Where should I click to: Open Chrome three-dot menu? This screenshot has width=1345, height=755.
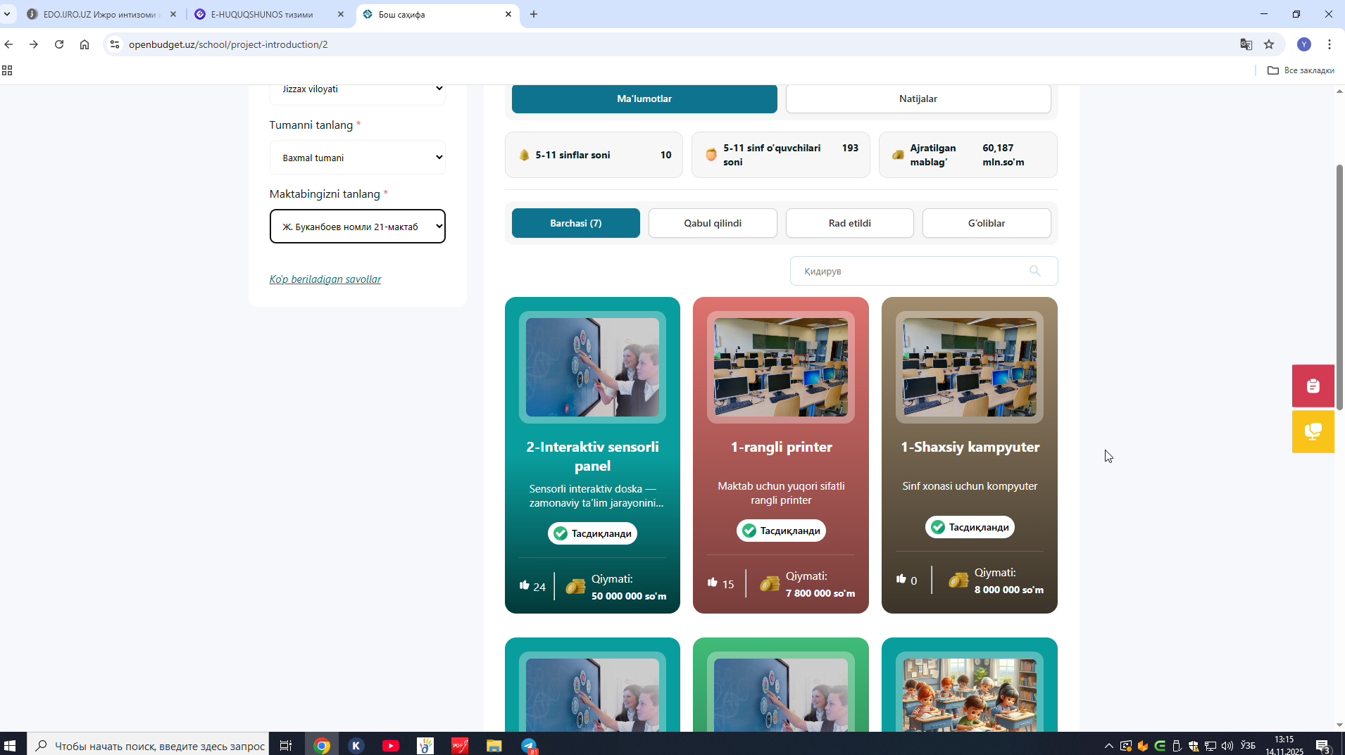(x=1330, y=44)
